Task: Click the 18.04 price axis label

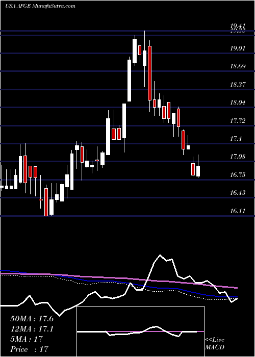Action: point(238,102)
